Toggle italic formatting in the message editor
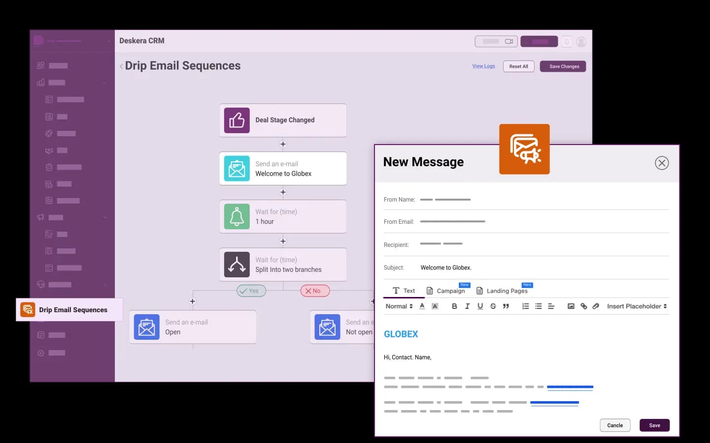The height and width of the screenshot is (443, 710). (x=467, y=306)
